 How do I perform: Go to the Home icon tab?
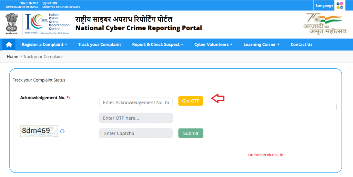pyautogui.click(x=9, y=44)
